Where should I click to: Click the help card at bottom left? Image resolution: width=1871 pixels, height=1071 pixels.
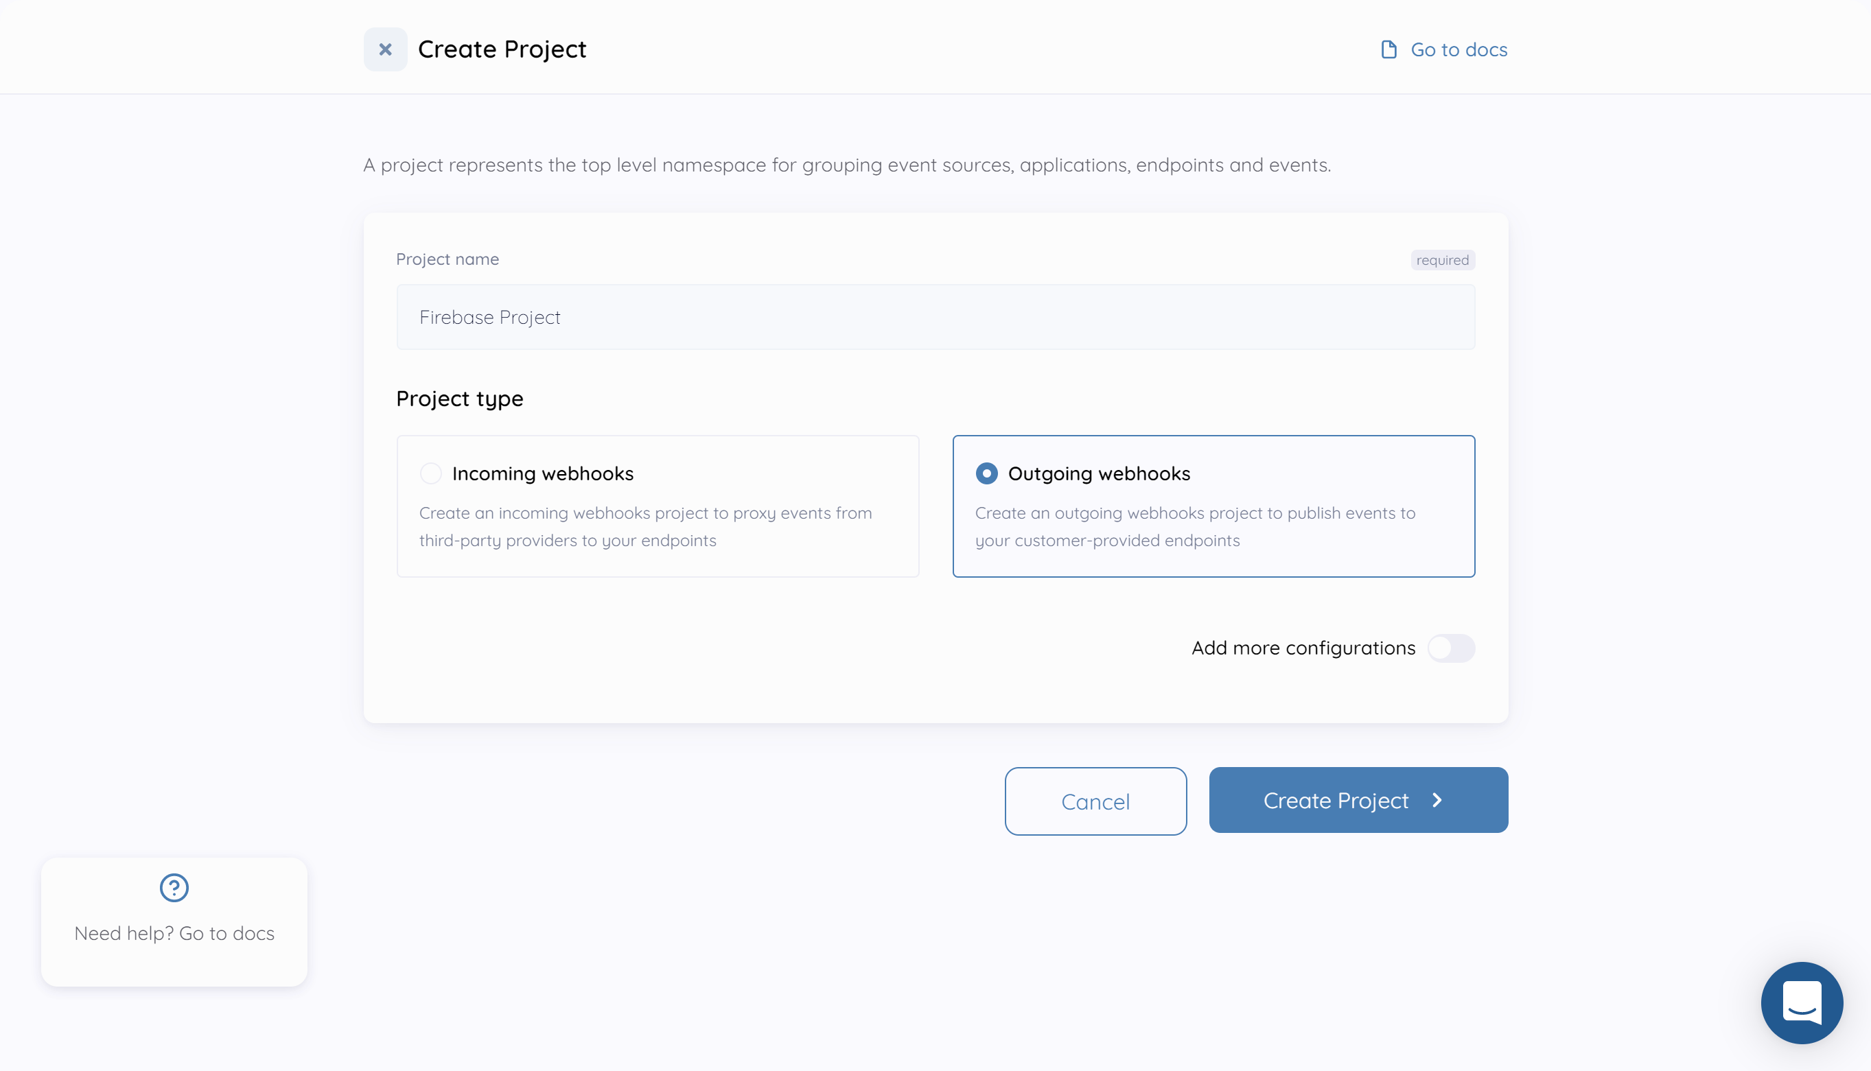click(x=174, y=921)
